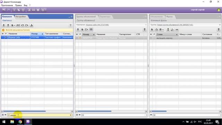Open Вид menu
Image resolution: width=222 pixels, height=125 pixels.
(x=25, y=5)
